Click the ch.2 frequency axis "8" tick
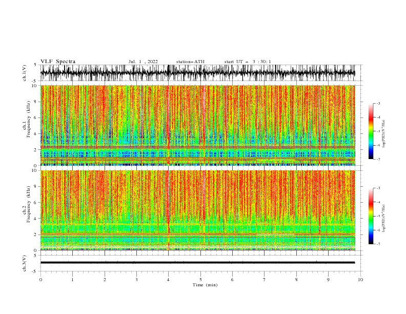Viewport: 406px width, 314px height. coord(35,187)
